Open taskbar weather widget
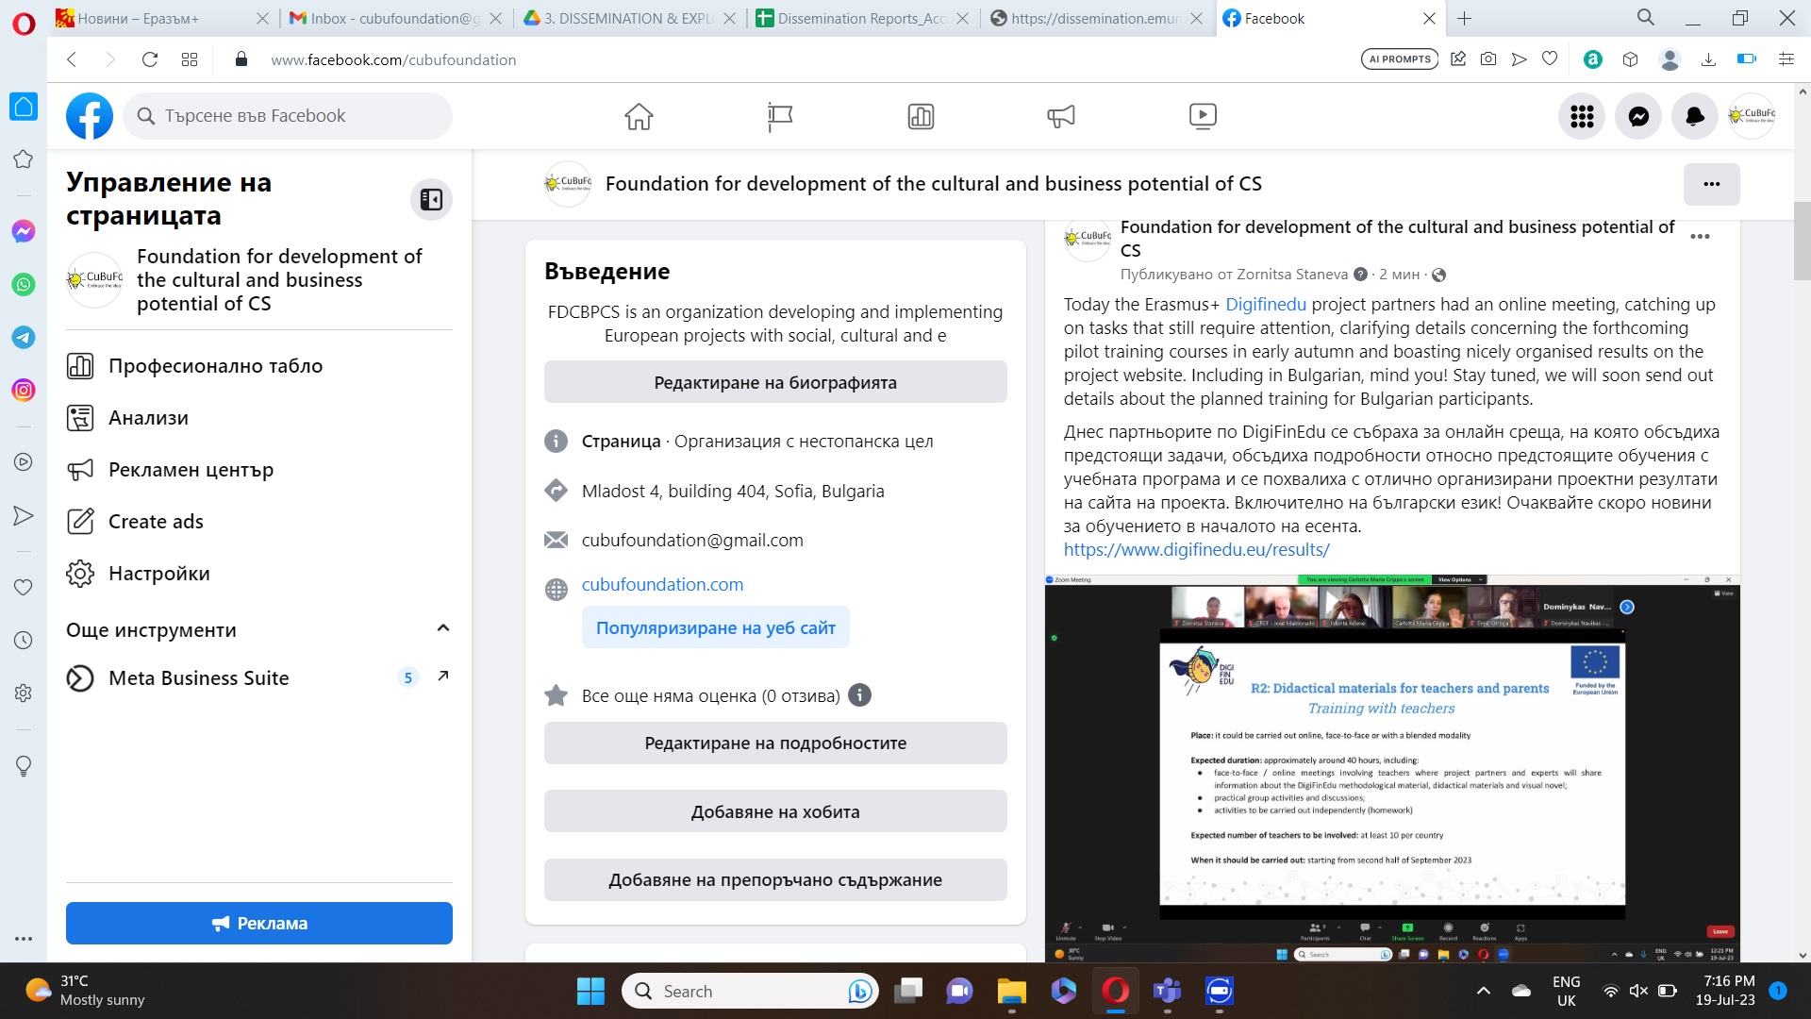 [85, 991]
